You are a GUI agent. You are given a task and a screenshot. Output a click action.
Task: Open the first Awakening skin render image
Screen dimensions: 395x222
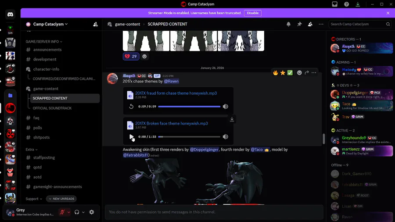(158, 182)
